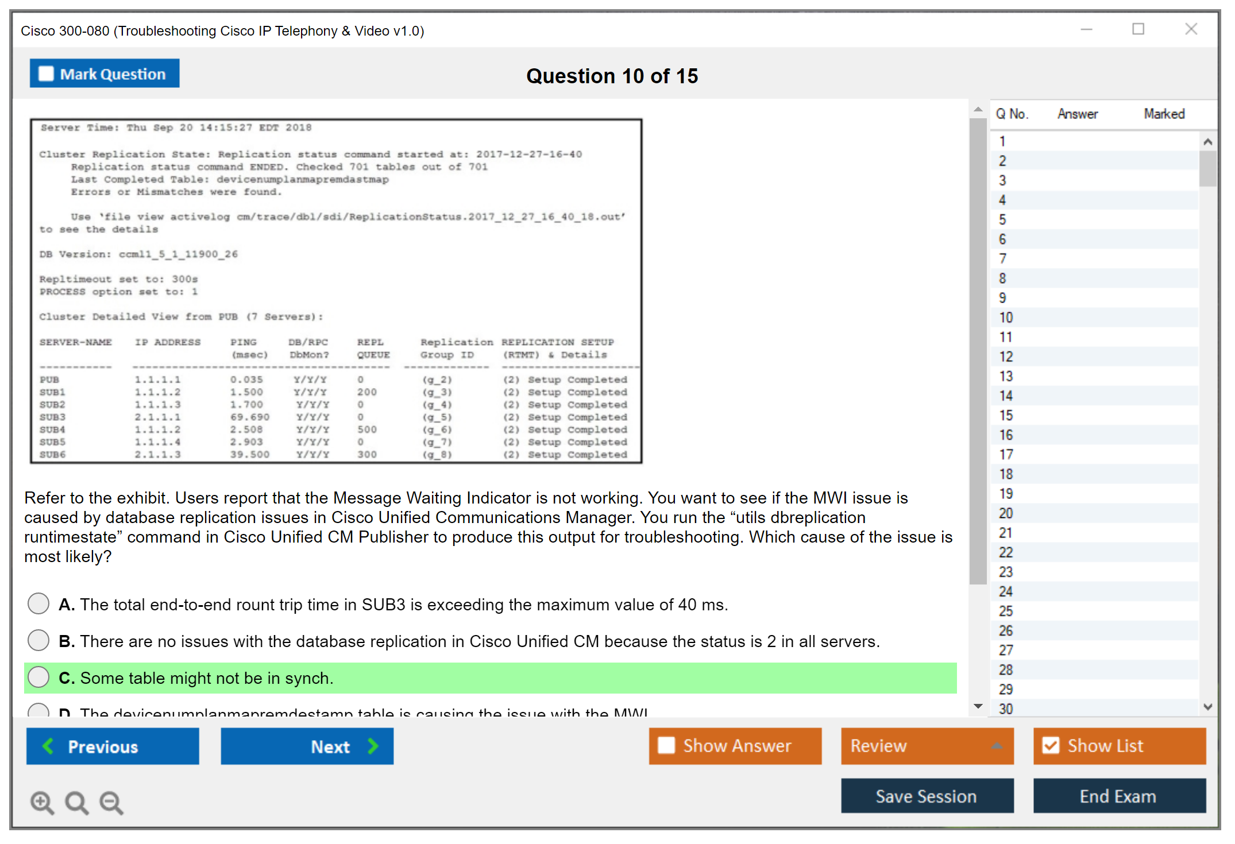Image resolution: width=1235 pixels, height=844 pixels.
Task: Jump to question 15 in list
Action: [x=1006, y=415]
